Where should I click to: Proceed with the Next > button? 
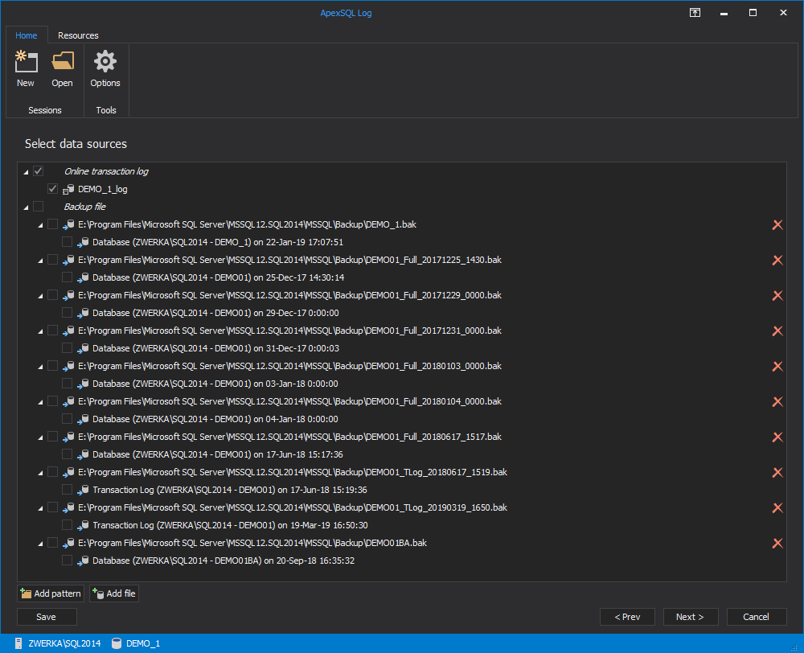coord(690,617)
